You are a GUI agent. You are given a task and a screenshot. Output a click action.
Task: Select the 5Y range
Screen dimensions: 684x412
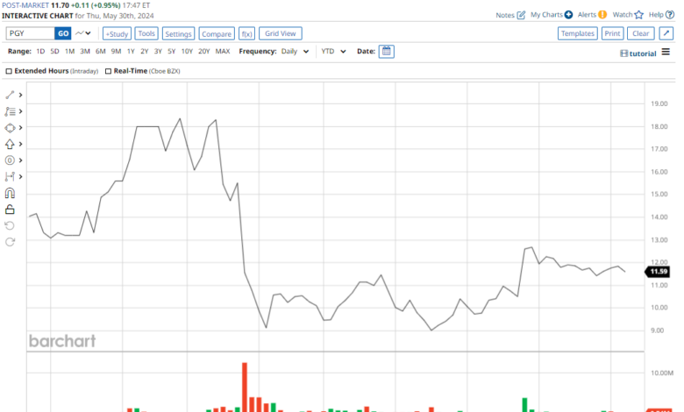(x=171, y=52)
